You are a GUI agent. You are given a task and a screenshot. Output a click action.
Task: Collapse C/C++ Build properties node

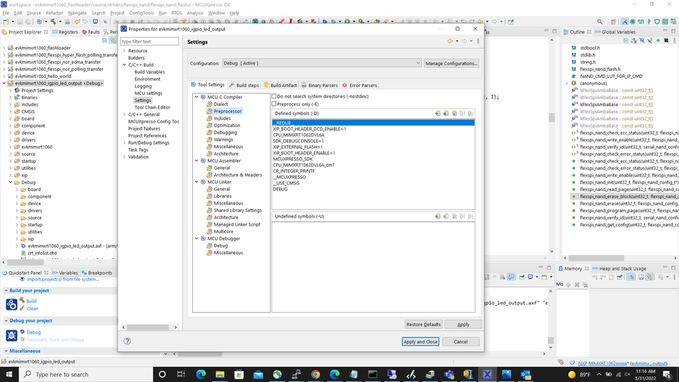[124, 65]
